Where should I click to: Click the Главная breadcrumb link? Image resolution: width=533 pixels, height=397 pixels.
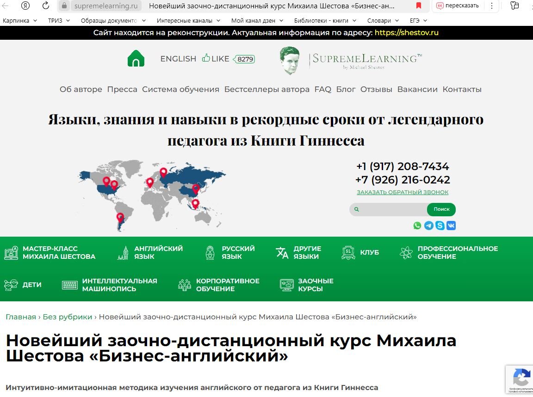[x=21, y=317]
